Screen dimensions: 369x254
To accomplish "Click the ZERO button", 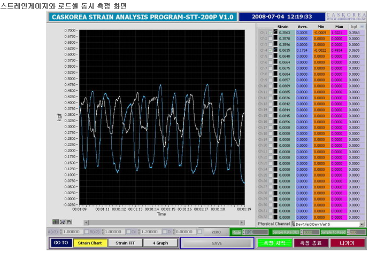I will coord(216,232).
